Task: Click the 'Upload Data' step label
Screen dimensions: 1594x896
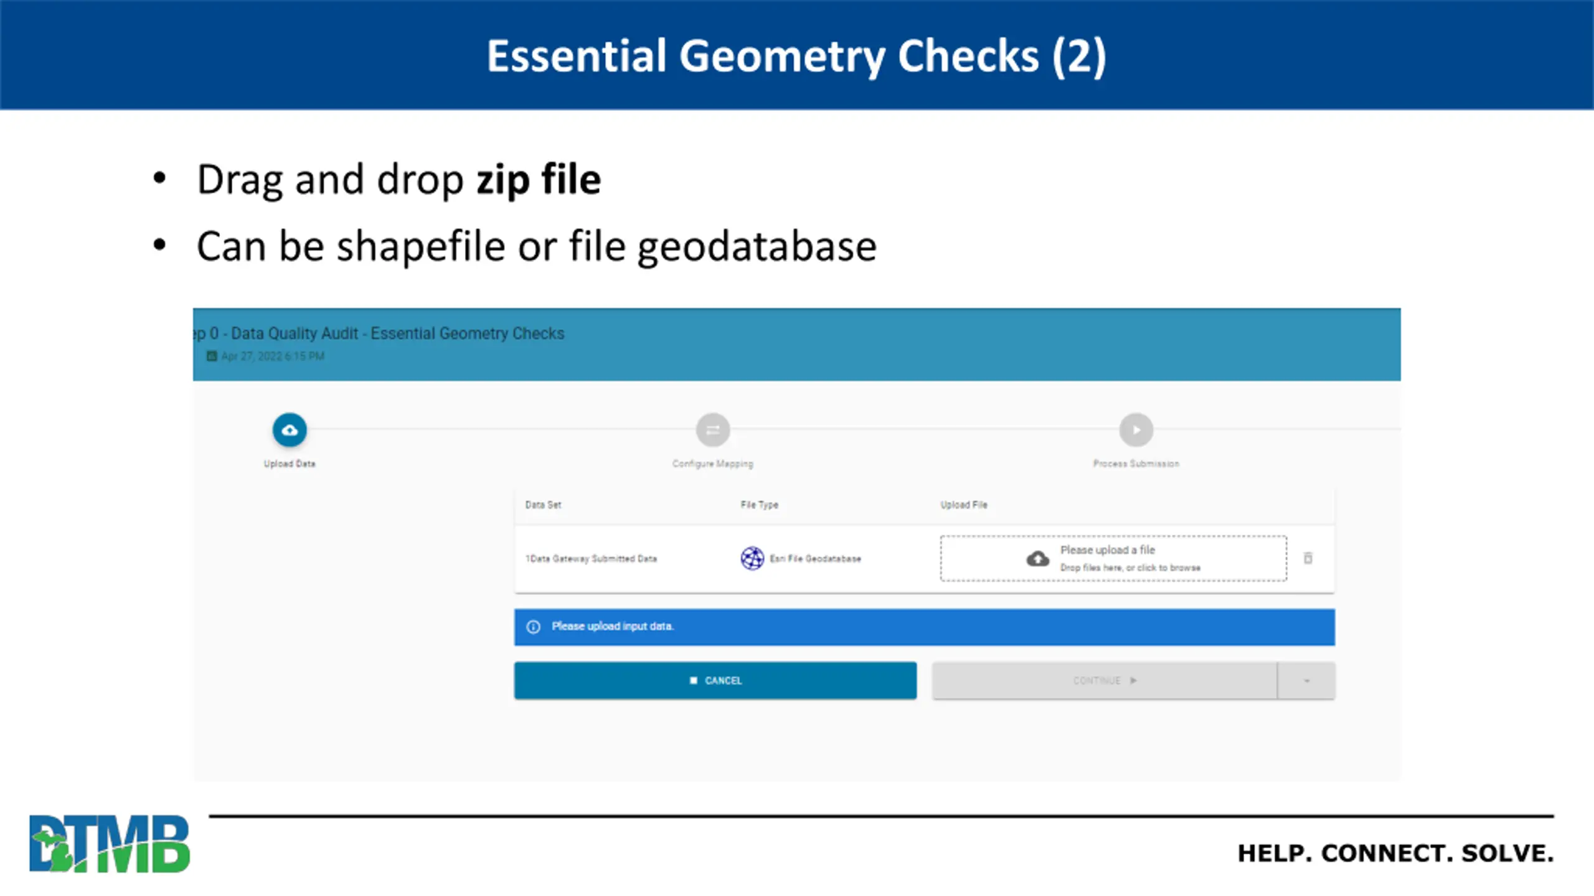Action: tap(290, 464)
